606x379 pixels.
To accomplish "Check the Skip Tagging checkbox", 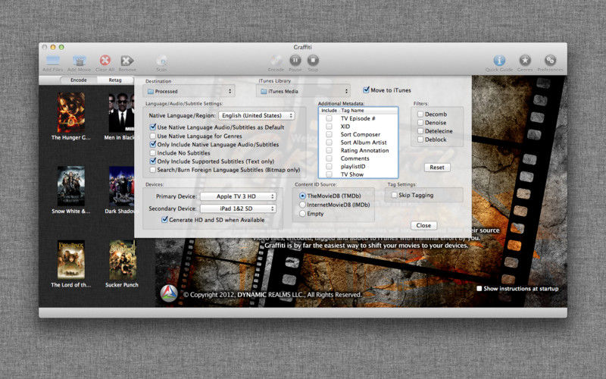I will point(394,195).
